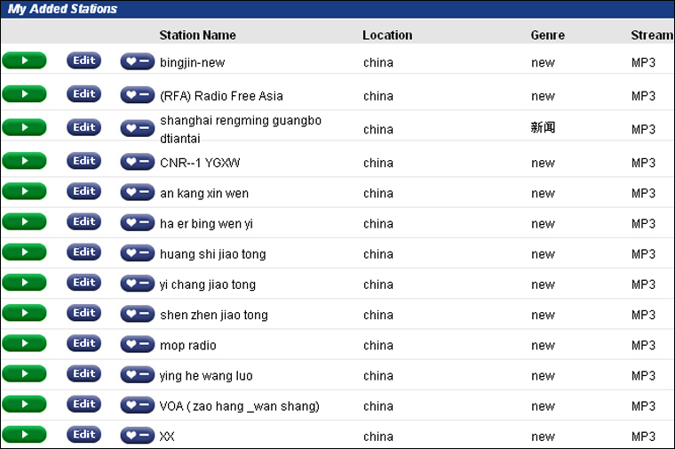The width and height of the screenshot is (675, 449).
Task: Play (RFA) Radio Free Asia station
Action: [24, 94]
